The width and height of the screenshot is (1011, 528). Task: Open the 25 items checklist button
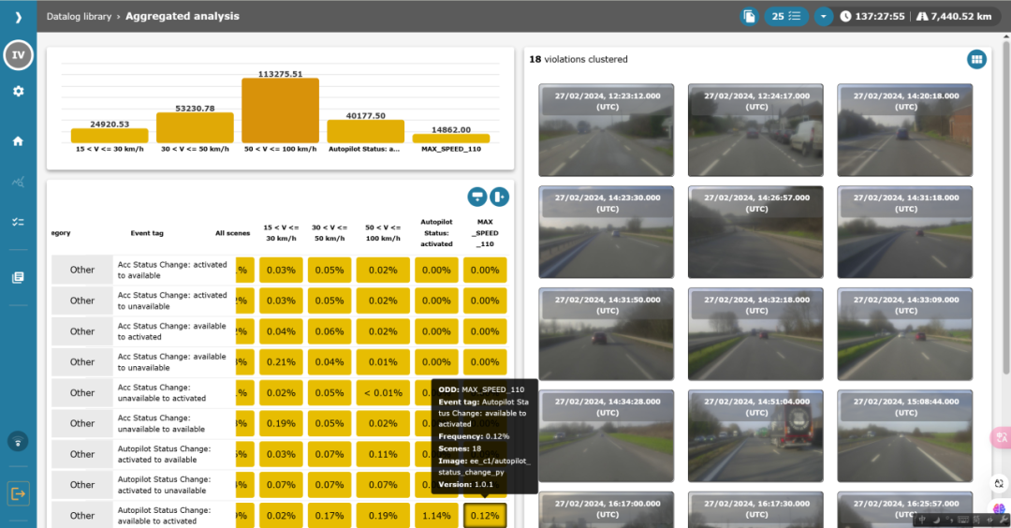[x=786, y=17]
